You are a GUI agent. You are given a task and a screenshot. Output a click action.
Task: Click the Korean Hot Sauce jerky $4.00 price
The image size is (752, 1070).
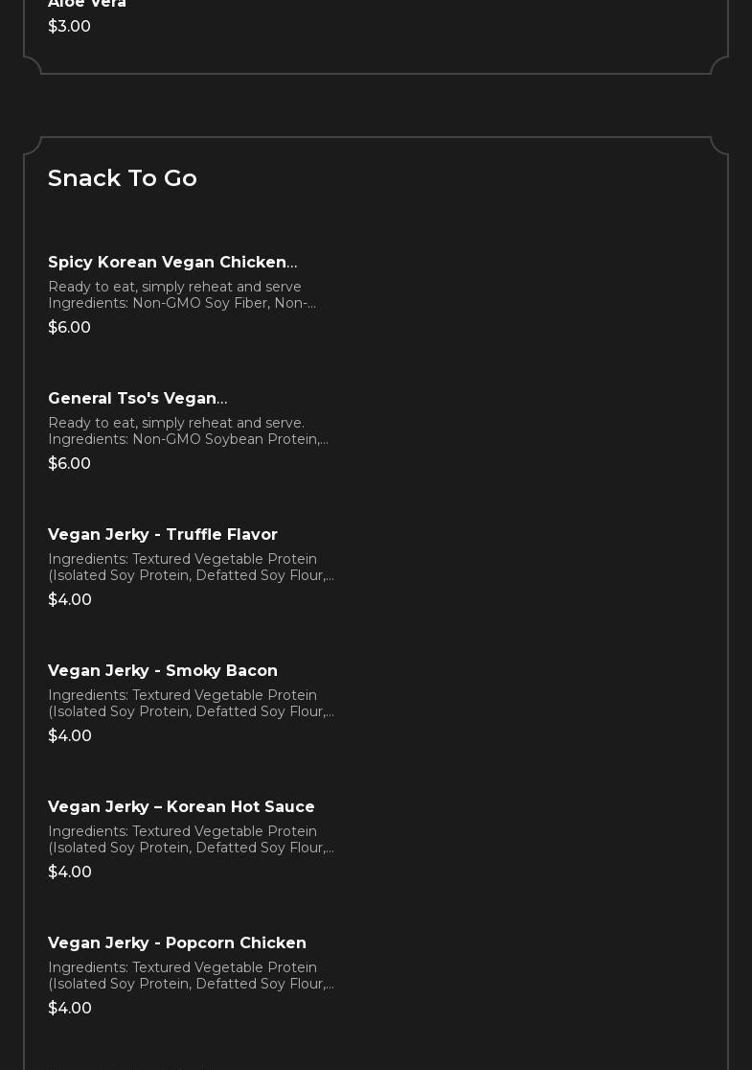point(70,872)
